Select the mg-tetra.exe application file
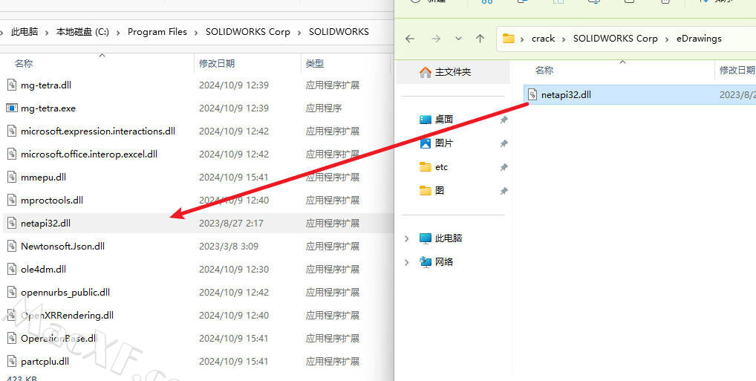The image size is (756, 381). click(48, 108)
